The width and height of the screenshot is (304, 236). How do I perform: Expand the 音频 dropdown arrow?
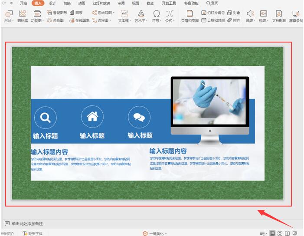pyautogui.click(x=255, y=20)
